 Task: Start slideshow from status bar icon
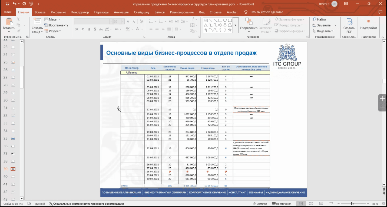pos(331,203)
